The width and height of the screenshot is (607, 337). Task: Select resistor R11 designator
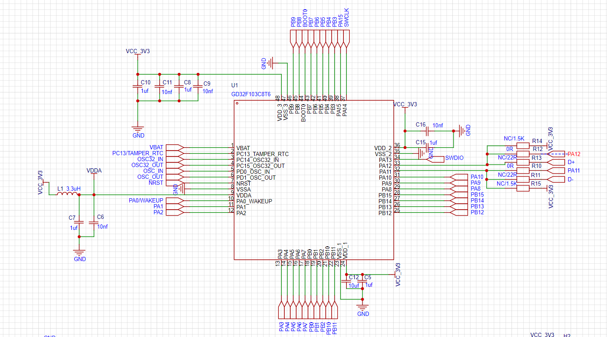click(536, 175)
